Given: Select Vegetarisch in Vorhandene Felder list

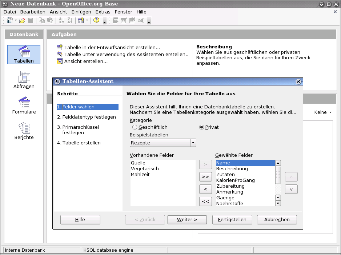Looking at the screenshot, I should click(145, 169).
